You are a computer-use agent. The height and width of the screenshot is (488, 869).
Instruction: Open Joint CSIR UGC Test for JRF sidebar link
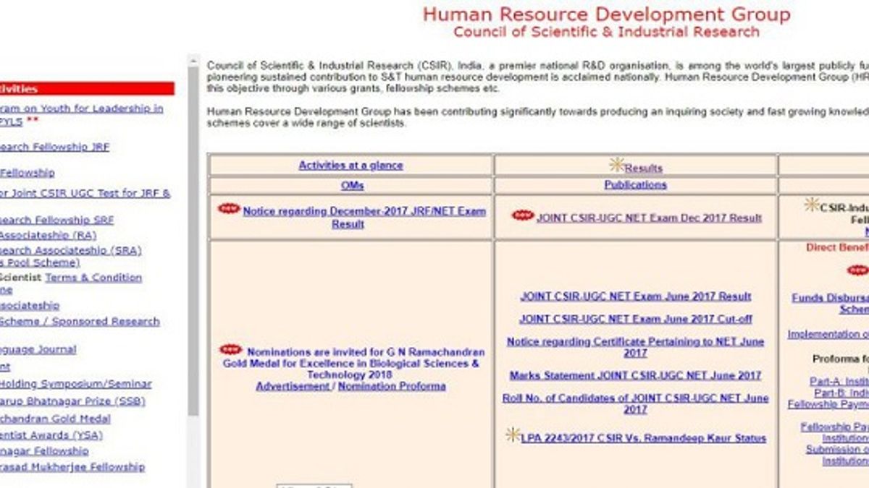point(85,194)
